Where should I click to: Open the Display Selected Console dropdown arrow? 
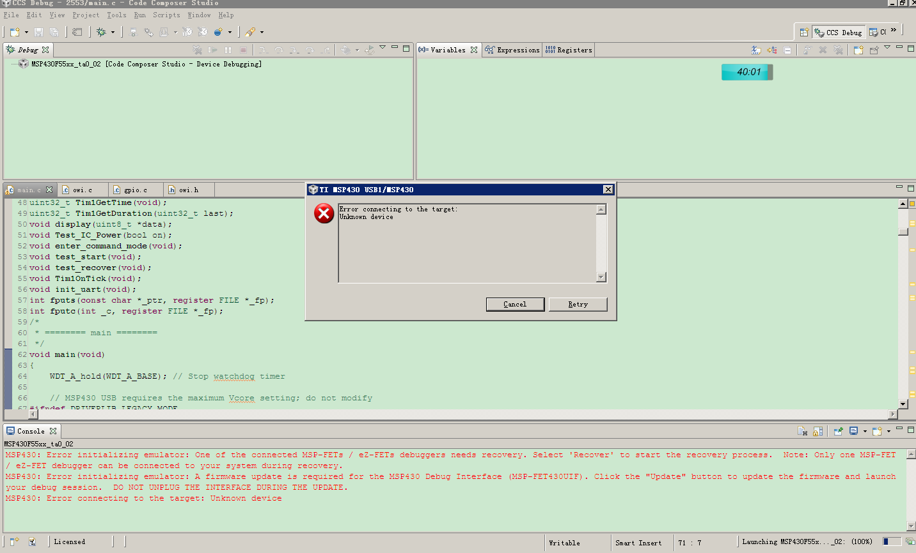pos(865,431)
